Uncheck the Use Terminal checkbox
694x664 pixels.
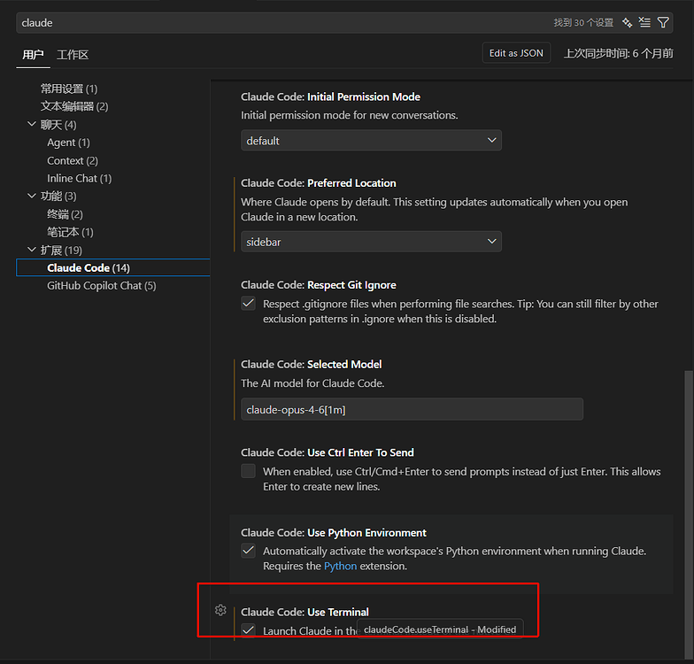pyautogui.click(x=248, y=630)
